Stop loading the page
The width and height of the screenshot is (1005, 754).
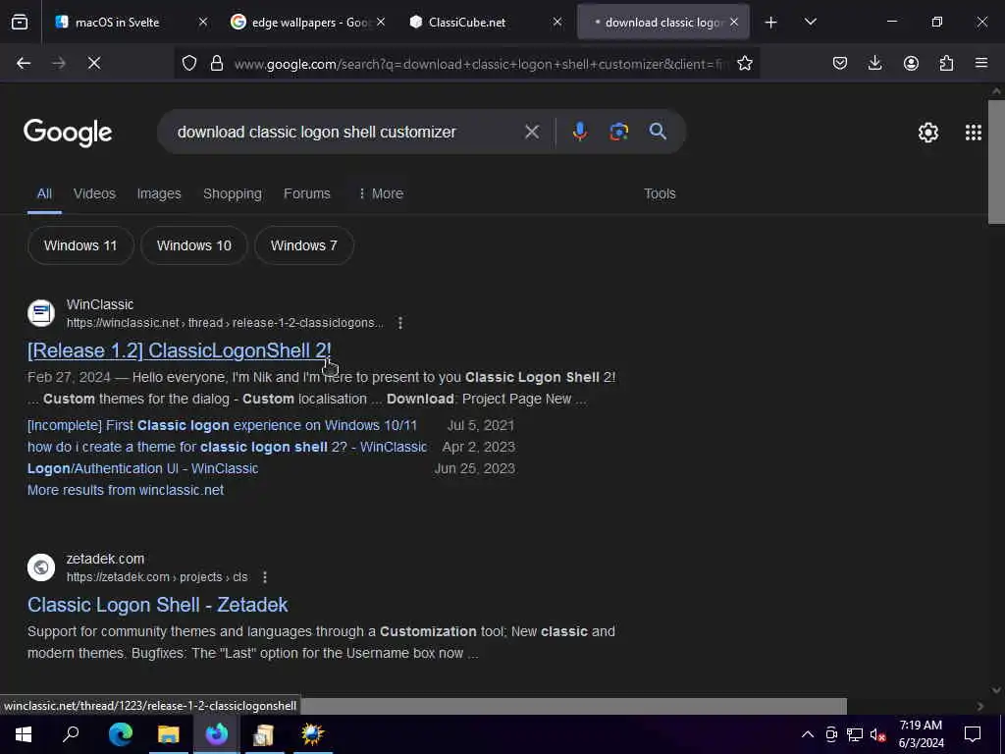94,63
